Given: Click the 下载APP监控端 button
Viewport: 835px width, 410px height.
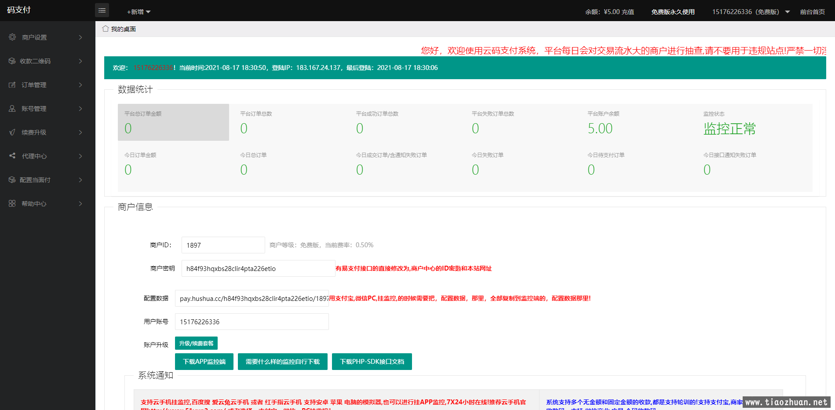Looking at the screenshot, I should pos(204,362).
